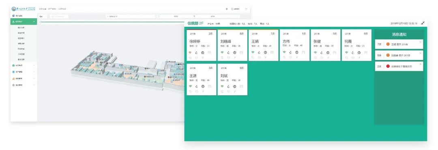The height and width of the screenshot is (150, 438).
Task: Click the alert info icon on 王源's card
Action: [203, 86]
